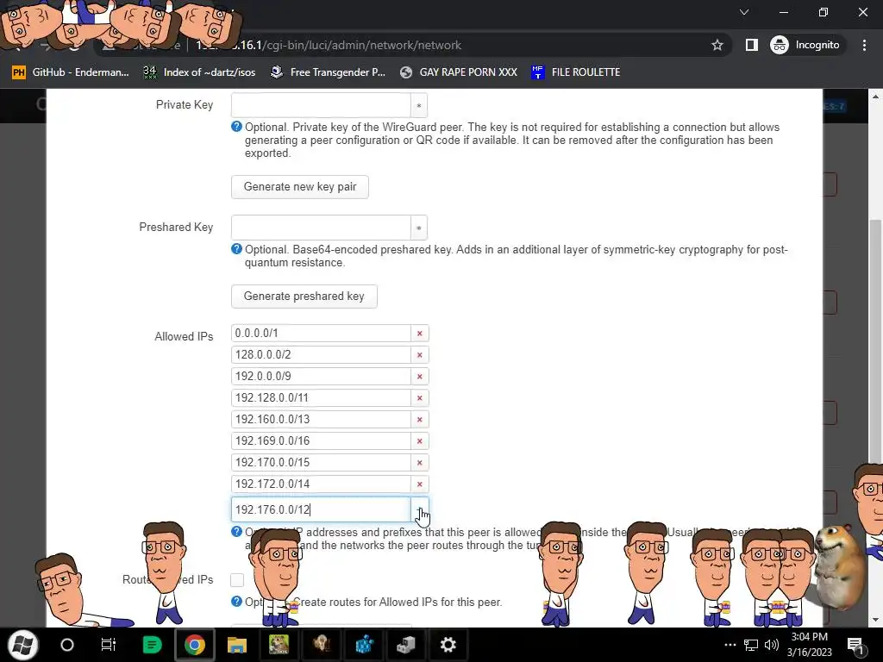883x662 pixels.
Task: Focus the Private Key input field
Action: tap(321, 105)
